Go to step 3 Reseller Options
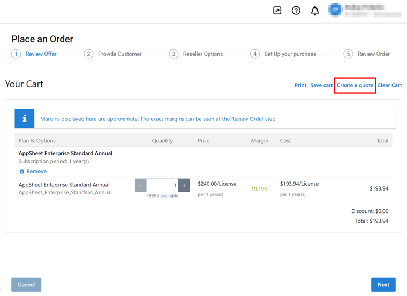This screenshot has height=296, width=407. tap(196, 54)
